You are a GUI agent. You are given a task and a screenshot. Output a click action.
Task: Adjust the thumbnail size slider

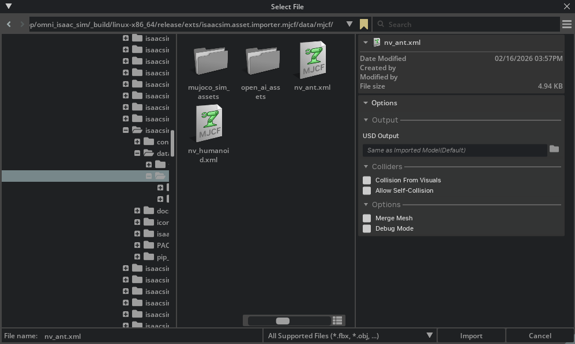[x=282, y=320]
